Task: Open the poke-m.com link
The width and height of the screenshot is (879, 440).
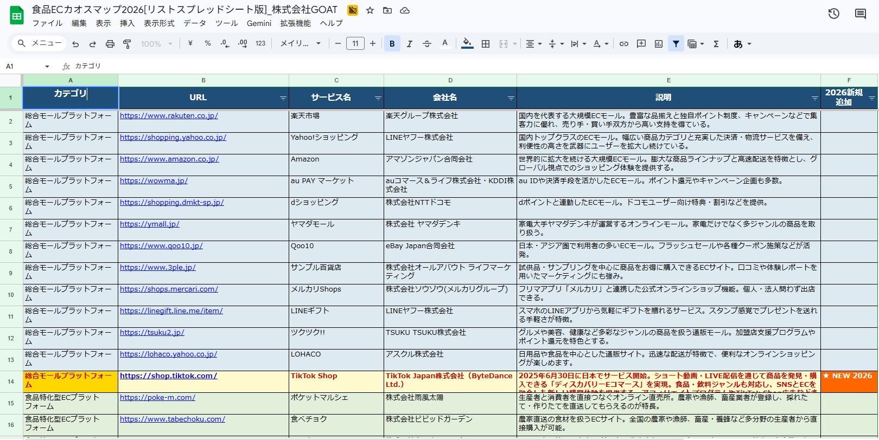Action: (x=157, y=398)
